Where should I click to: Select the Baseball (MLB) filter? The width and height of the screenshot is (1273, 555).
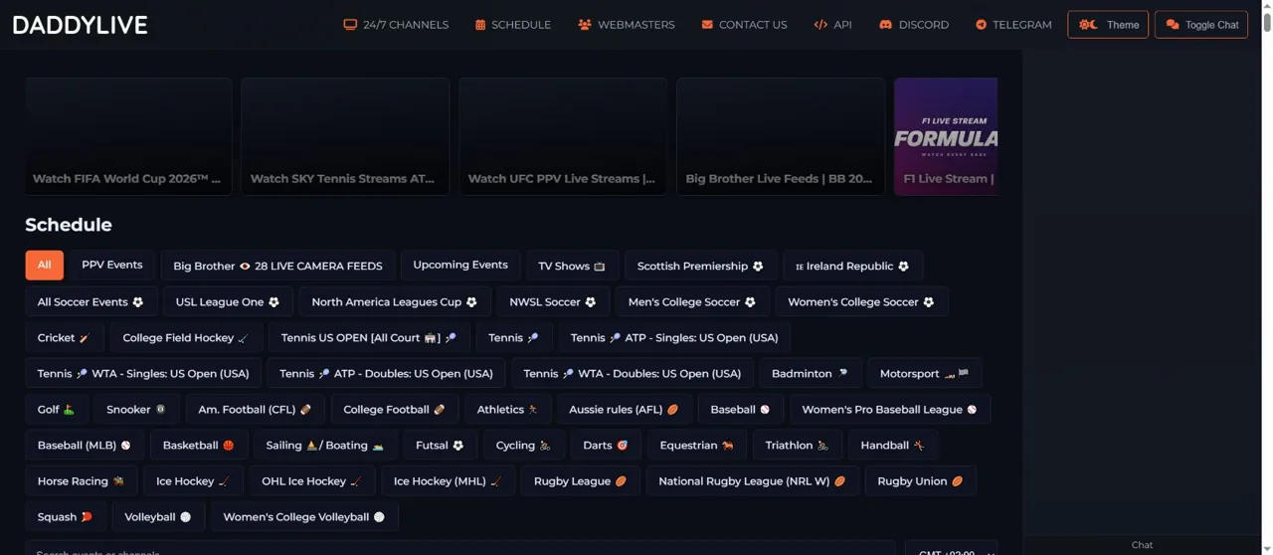(85, 445)
